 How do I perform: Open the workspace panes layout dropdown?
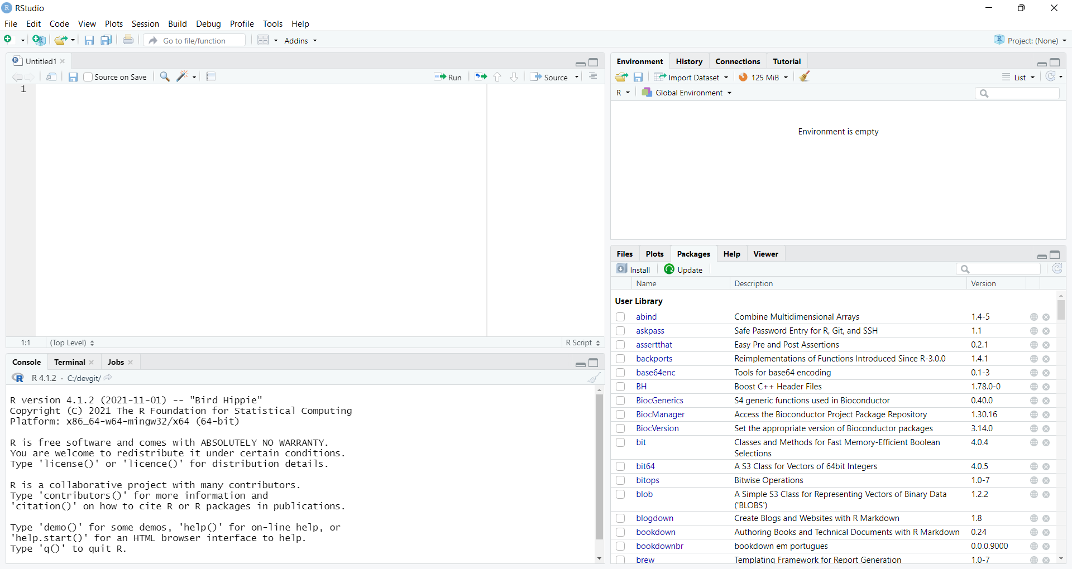(x=267, y=40)
